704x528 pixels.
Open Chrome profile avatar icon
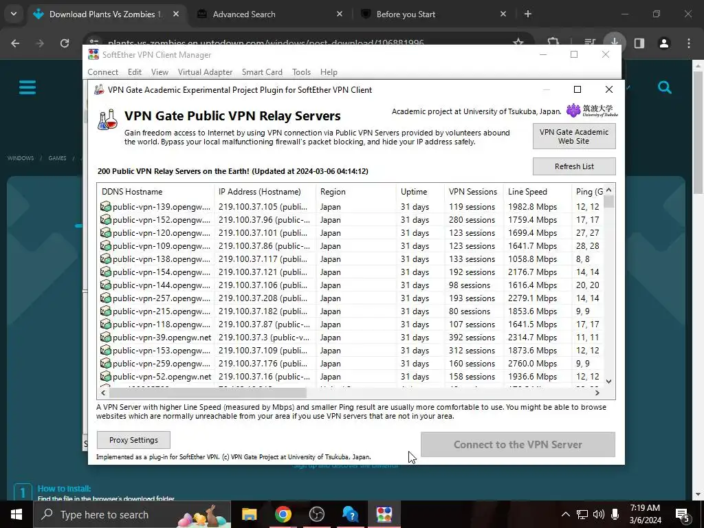click(x=664, y=43)
